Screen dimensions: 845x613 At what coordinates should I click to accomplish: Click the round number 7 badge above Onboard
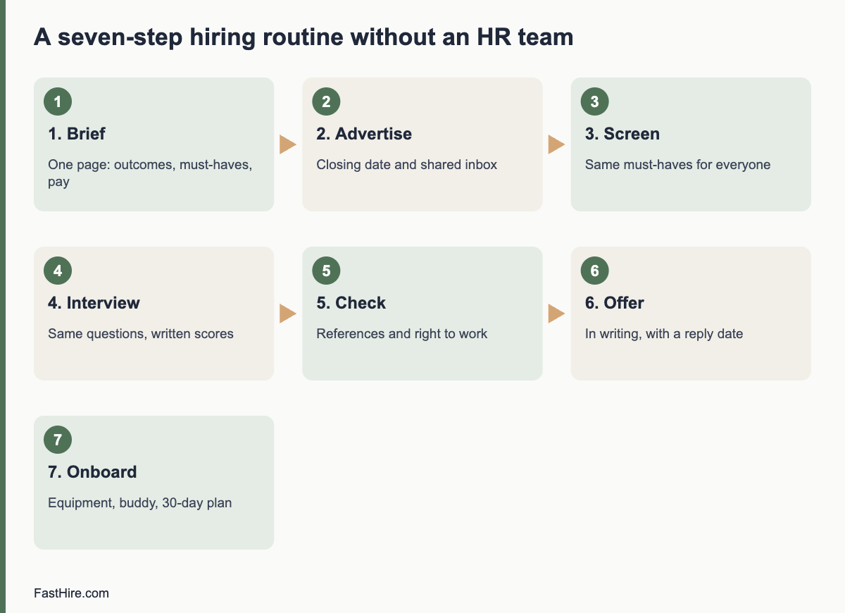58,440
